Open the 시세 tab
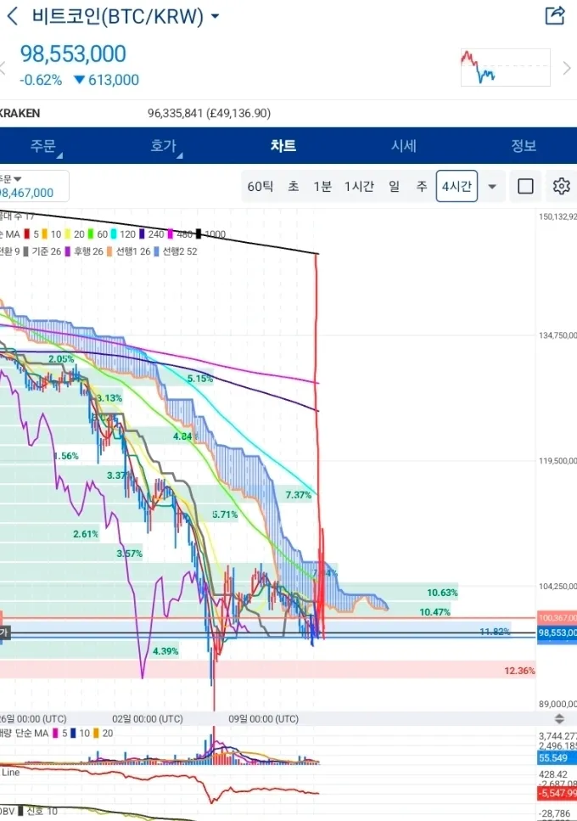Screen dimensions: 577x821 pos(403,145)
